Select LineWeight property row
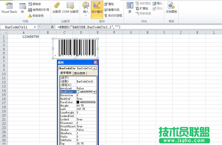This screenshot has height=145, width=222. [78, 113]
